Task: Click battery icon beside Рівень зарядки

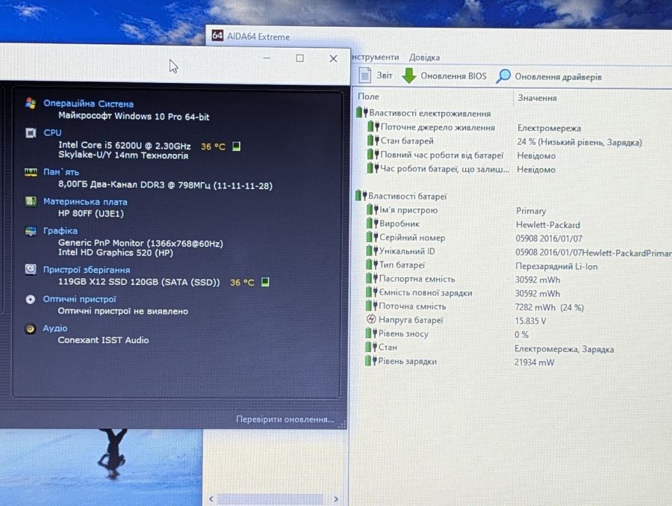Action: 370,360
